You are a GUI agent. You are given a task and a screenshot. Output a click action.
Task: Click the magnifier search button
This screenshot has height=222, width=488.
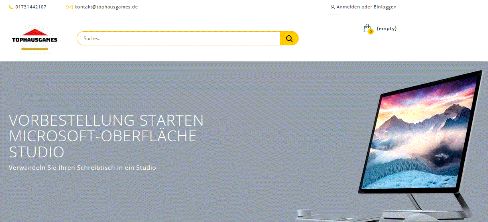click(289, 39)
